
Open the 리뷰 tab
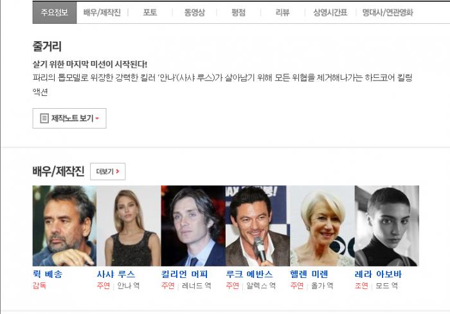[282, 12]
